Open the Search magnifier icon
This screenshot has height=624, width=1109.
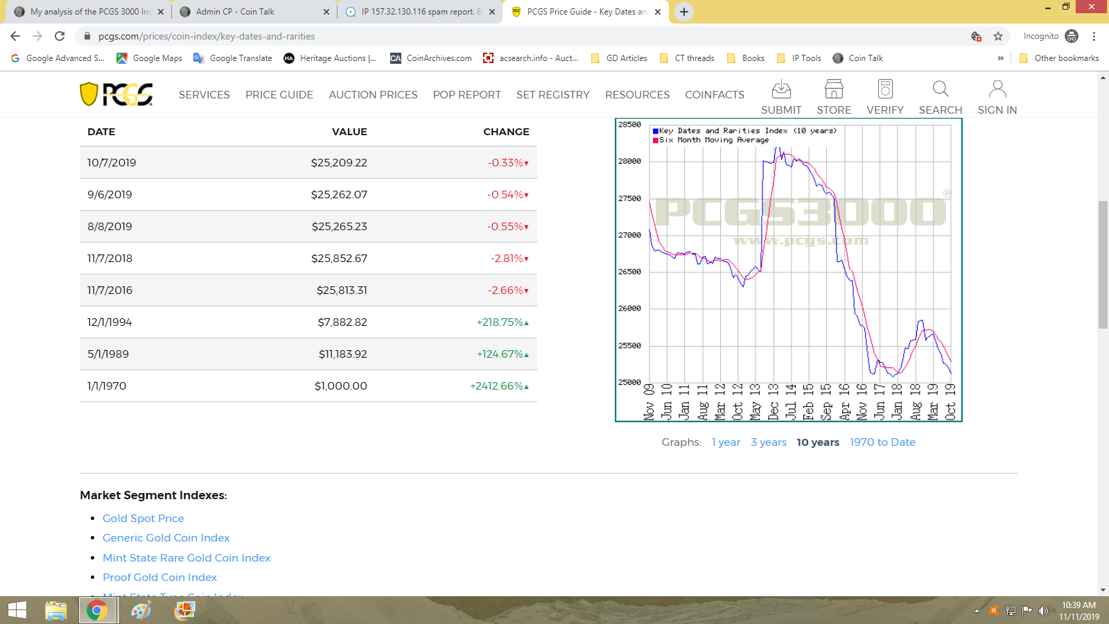pos(941,89)
